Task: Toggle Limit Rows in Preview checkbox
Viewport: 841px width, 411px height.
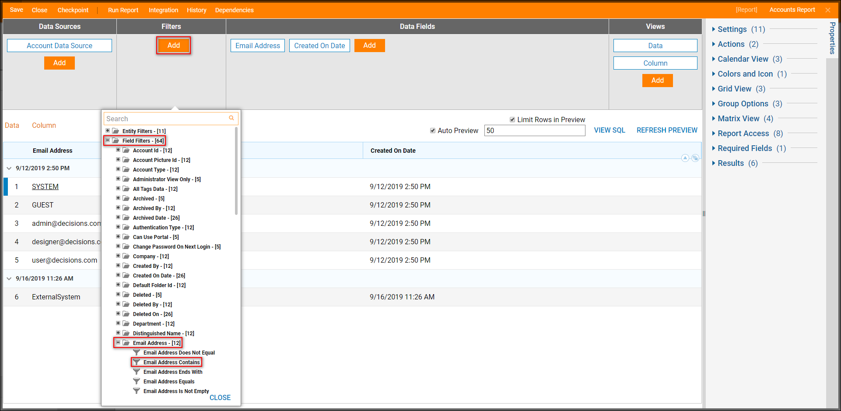Action: [x=512, y=119]
